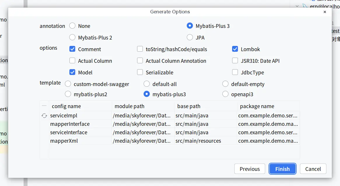Select the serviceInterface config name cell
340x186 pixels.
pos(80,133)
